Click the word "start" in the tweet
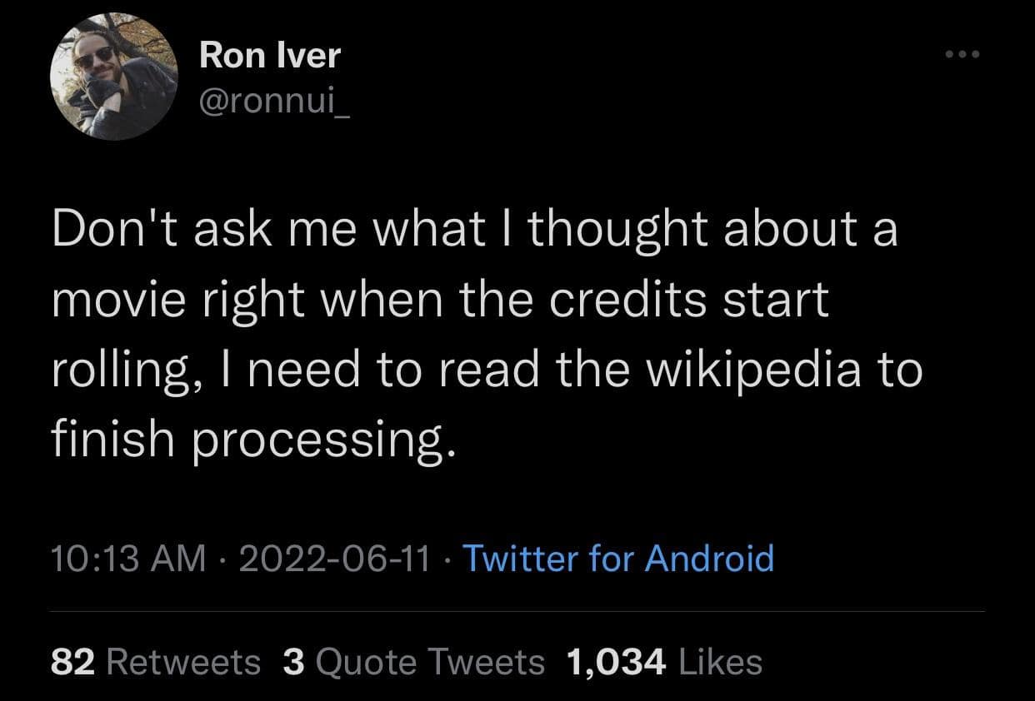 [x=777, y=300]
